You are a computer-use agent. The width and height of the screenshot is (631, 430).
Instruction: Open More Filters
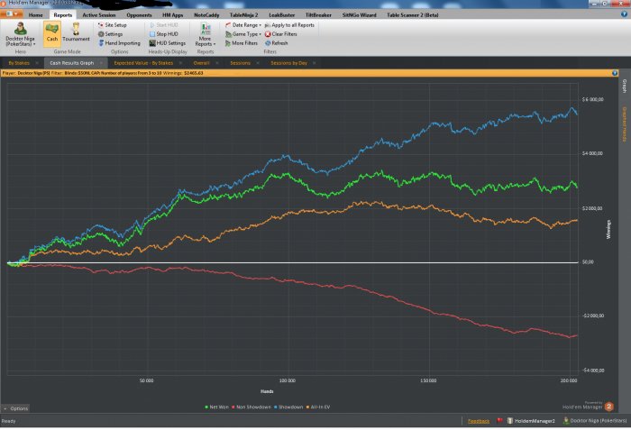pos(241,43)
